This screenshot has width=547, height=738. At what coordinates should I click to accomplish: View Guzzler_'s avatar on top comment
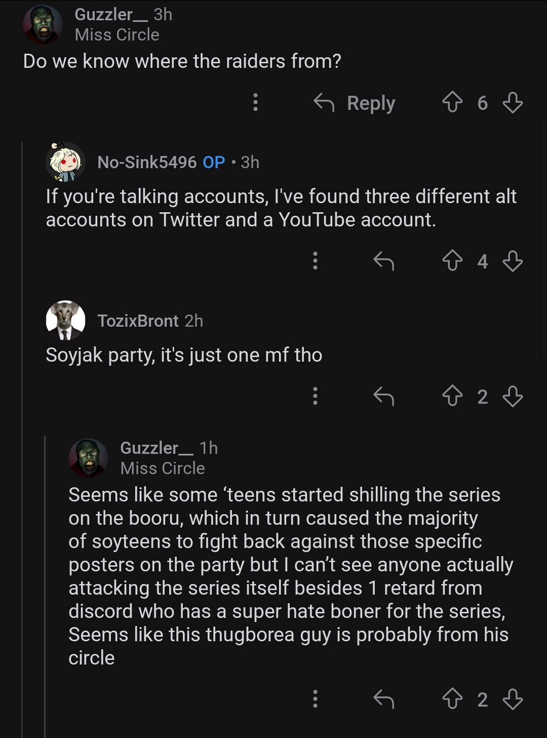(x=43, y=24)
